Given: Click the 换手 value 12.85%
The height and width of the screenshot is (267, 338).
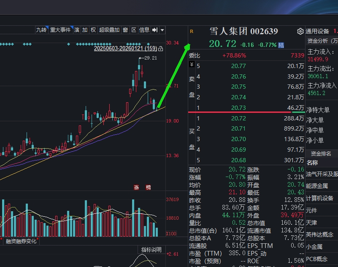Looking at the screenshot, I should (x=294, y=200).
